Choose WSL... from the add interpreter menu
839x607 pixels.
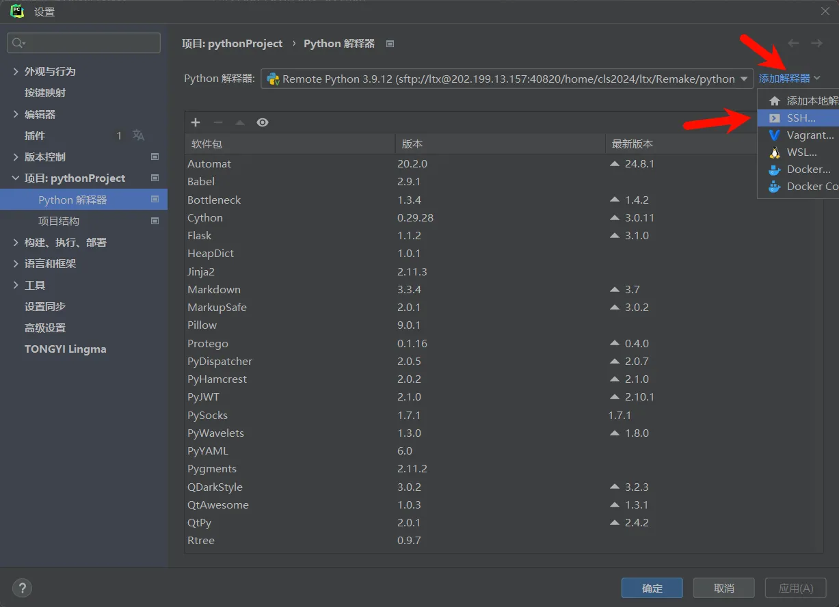[799, 152]
